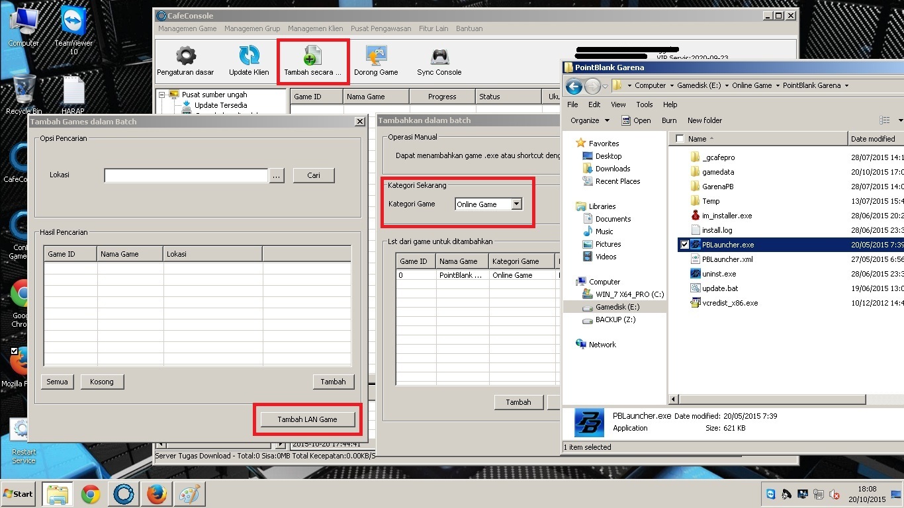The width and height of the screenshot is (904, 508).
Task: Open Computer desktop icon
Action: click(x=24, y=25)
